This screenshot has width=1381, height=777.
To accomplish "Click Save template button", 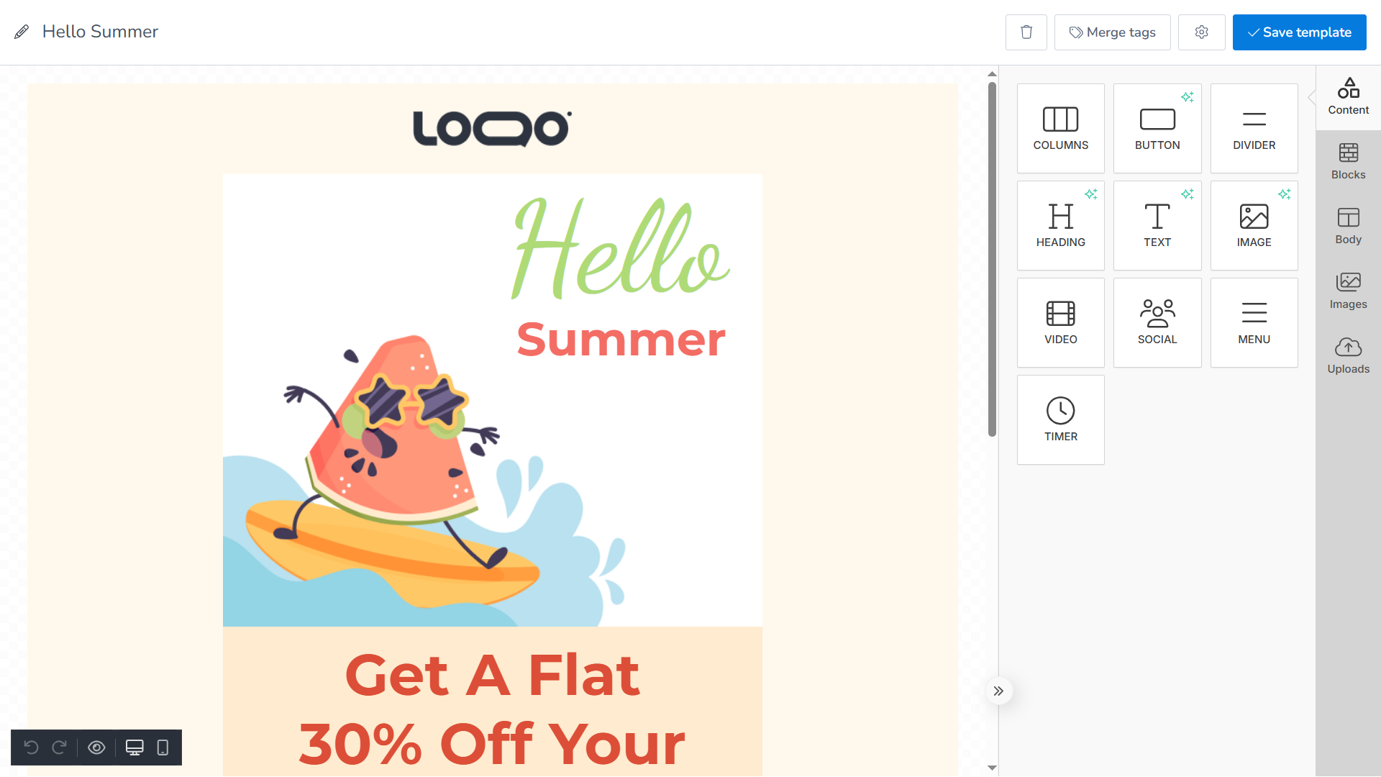I will coord(1299,32).
